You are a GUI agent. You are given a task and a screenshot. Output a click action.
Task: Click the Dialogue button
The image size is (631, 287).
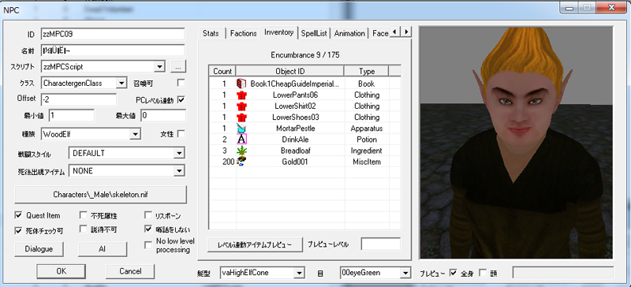pyautogui.click(x=39, y=249)
